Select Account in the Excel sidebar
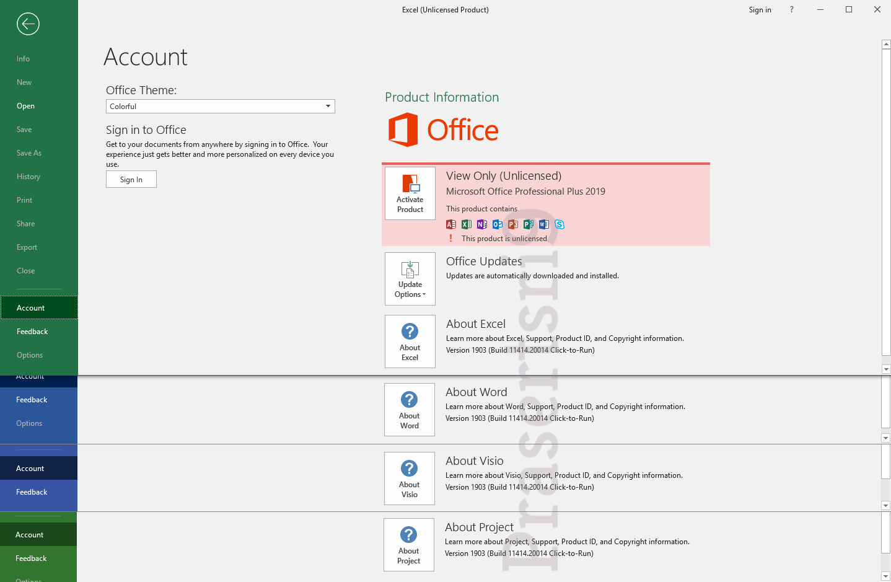This screenshot has height=582, width=891. pos(39,308)
